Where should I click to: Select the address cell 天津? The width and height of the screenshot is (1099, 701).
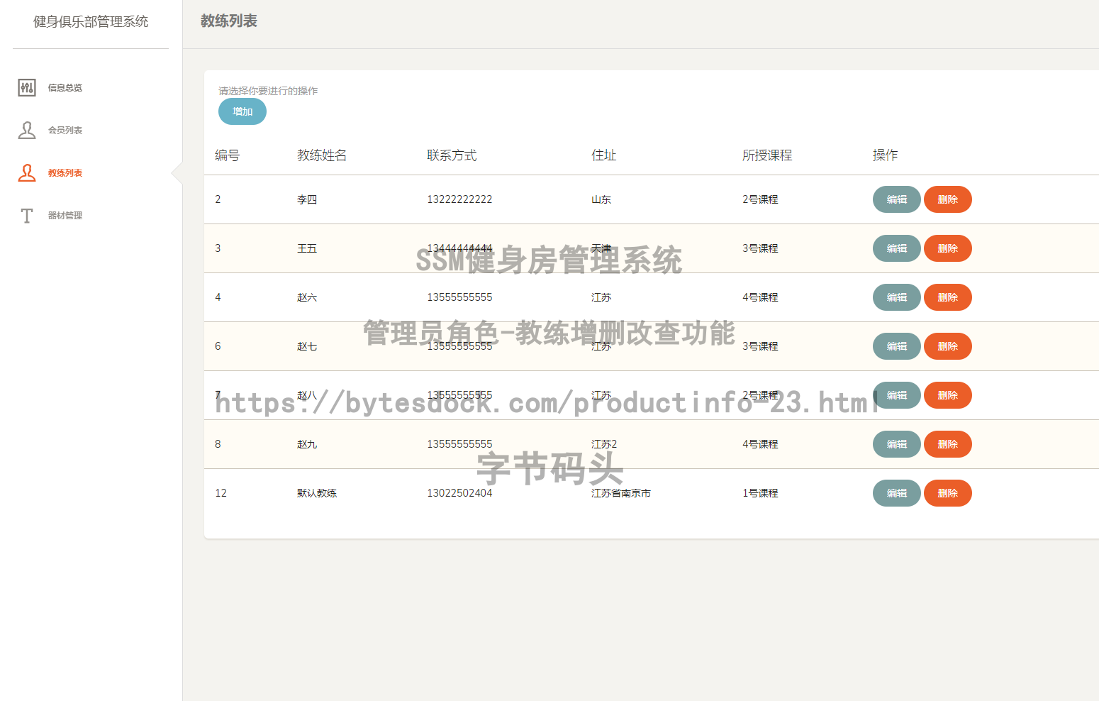click(x=601, y=249)
